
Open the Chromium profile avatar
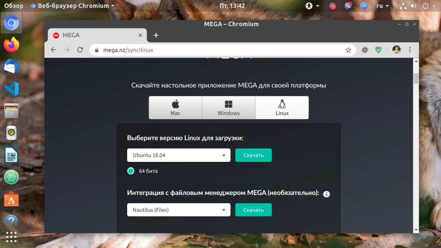397,50
